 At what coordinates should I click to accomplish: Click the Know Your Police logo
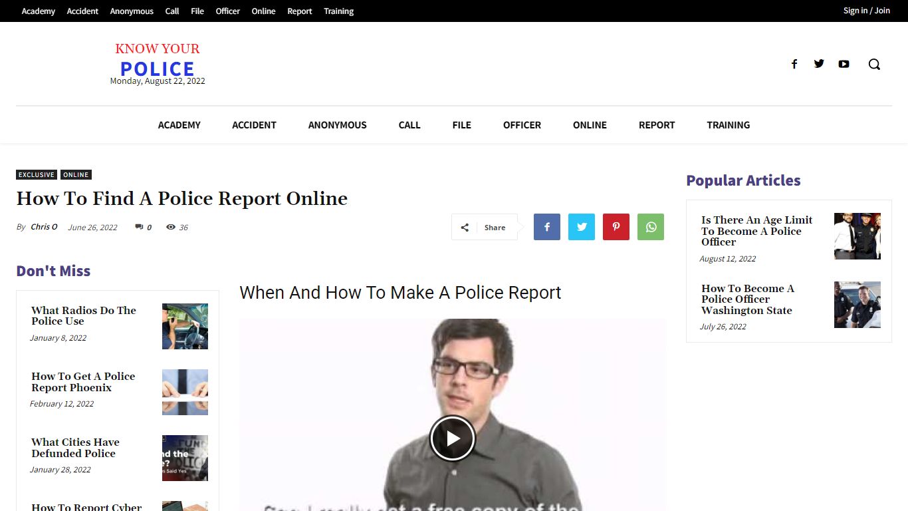(158, 60)
